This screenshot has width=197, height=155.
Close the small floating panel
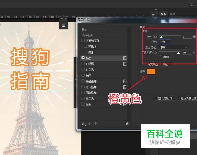(66, 19)
